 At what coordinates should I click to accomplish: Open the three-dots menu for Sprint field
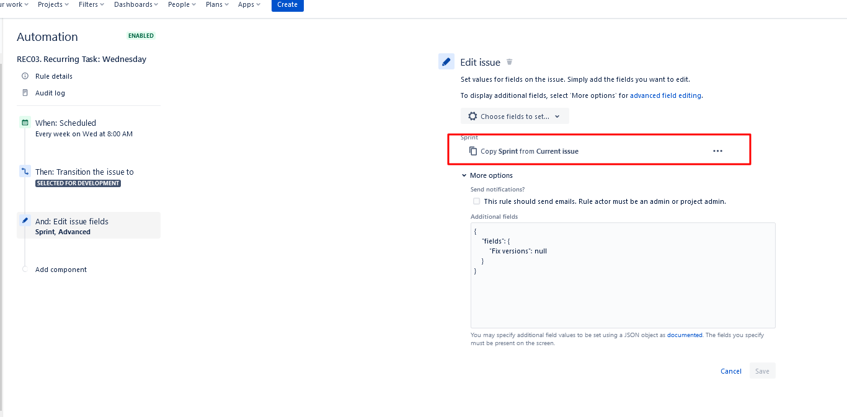coord(717,151)
